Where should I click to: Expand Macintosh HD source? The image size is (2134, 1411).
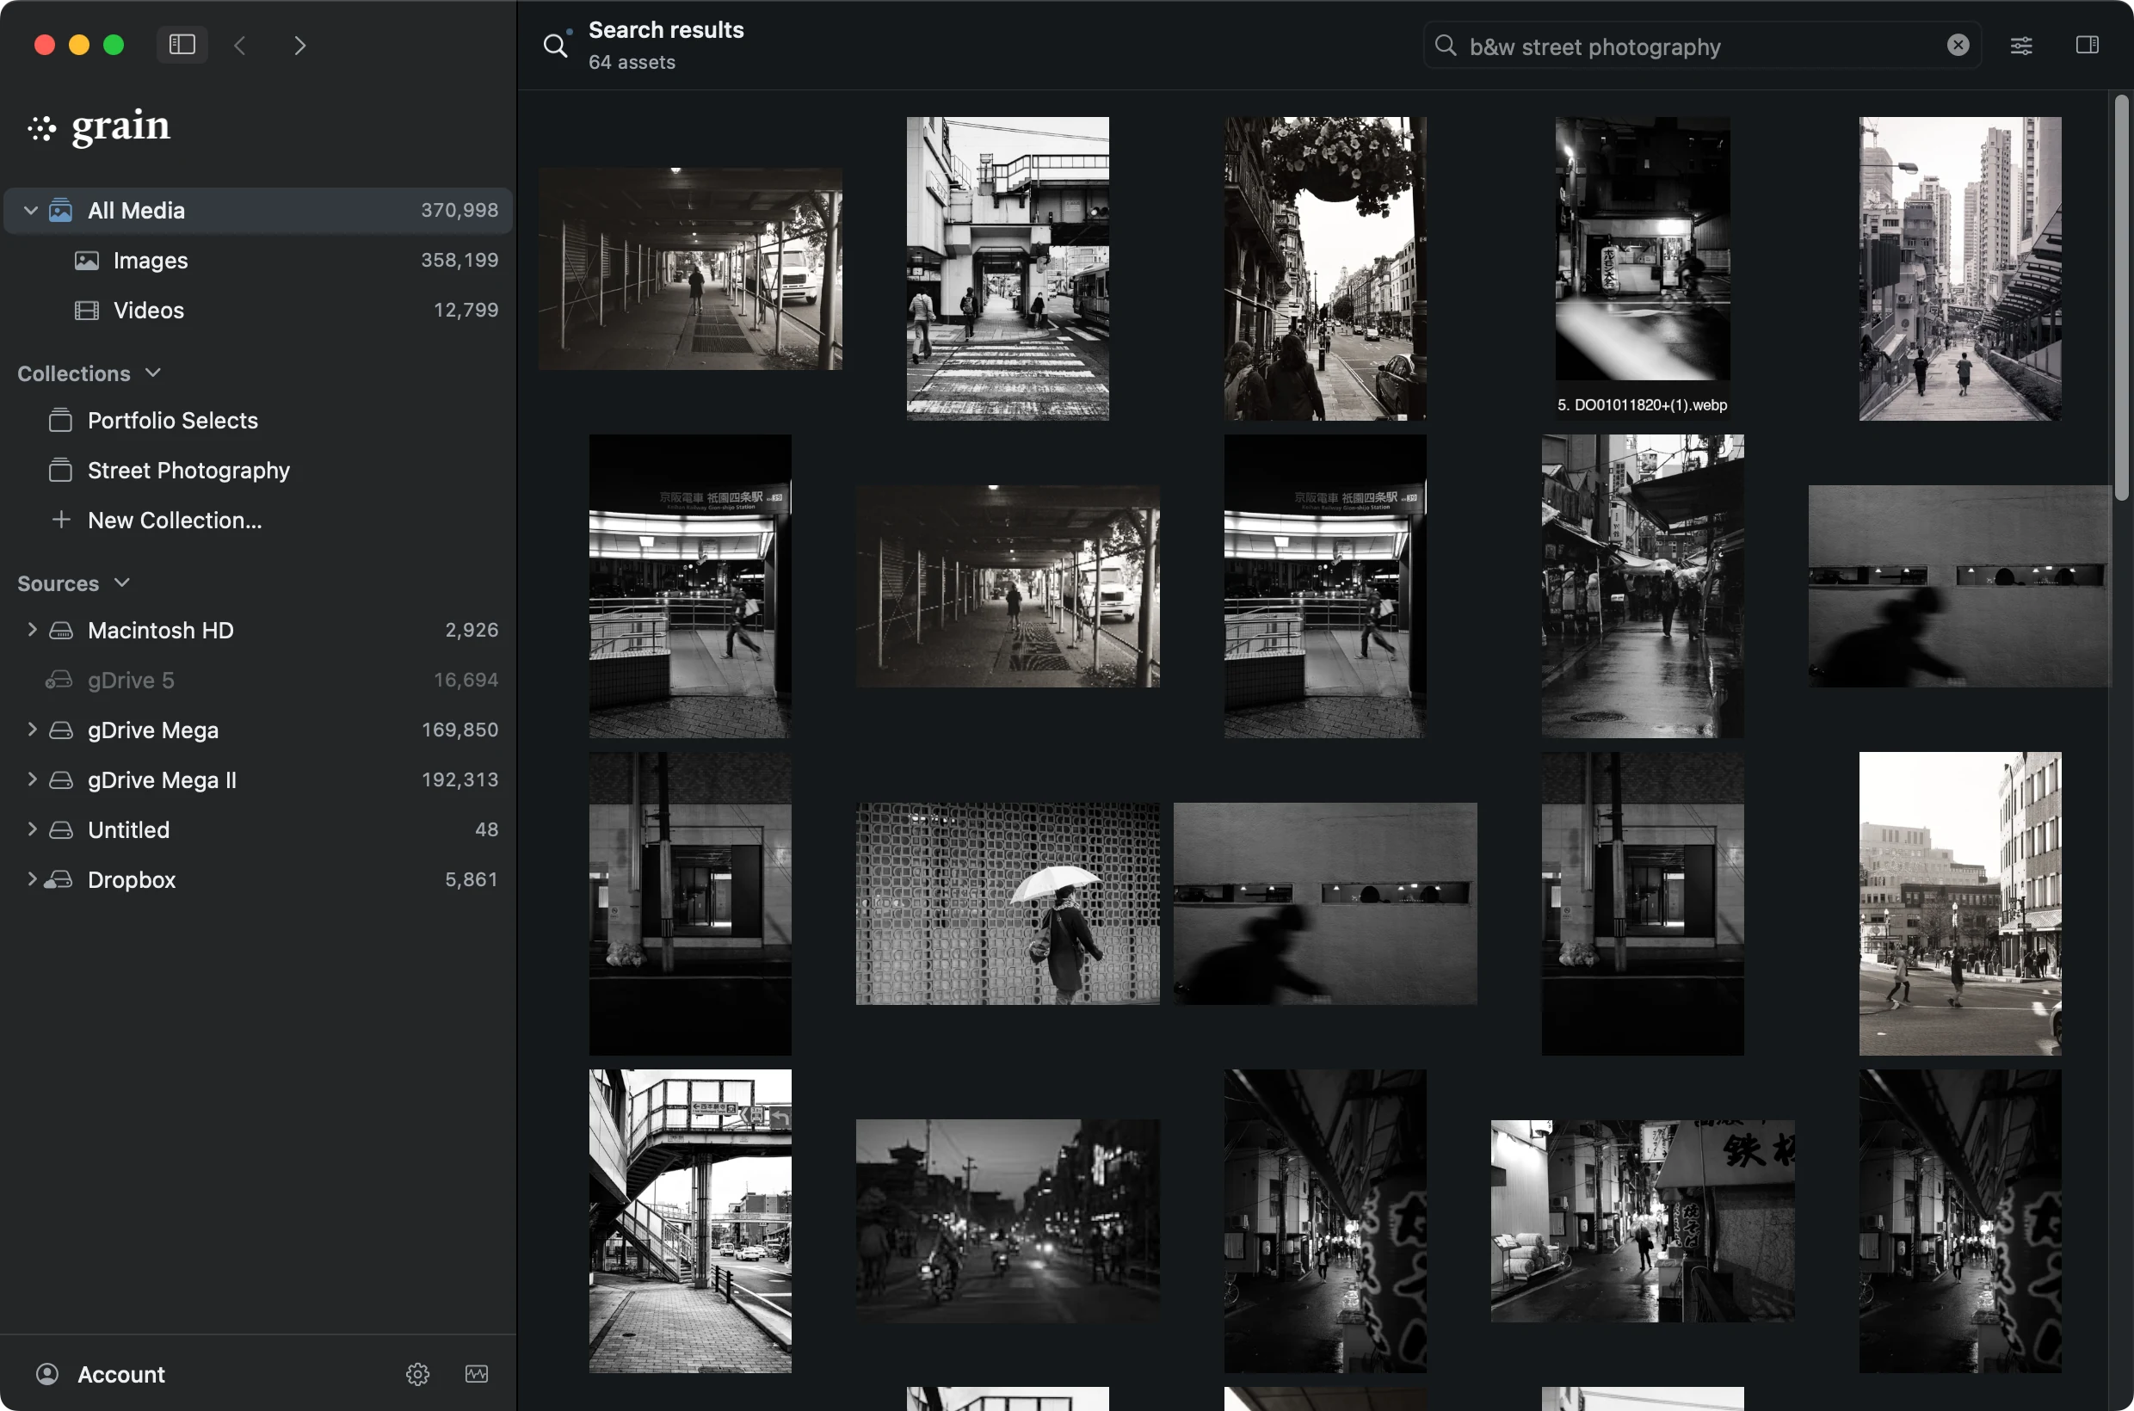pos(32,630)
